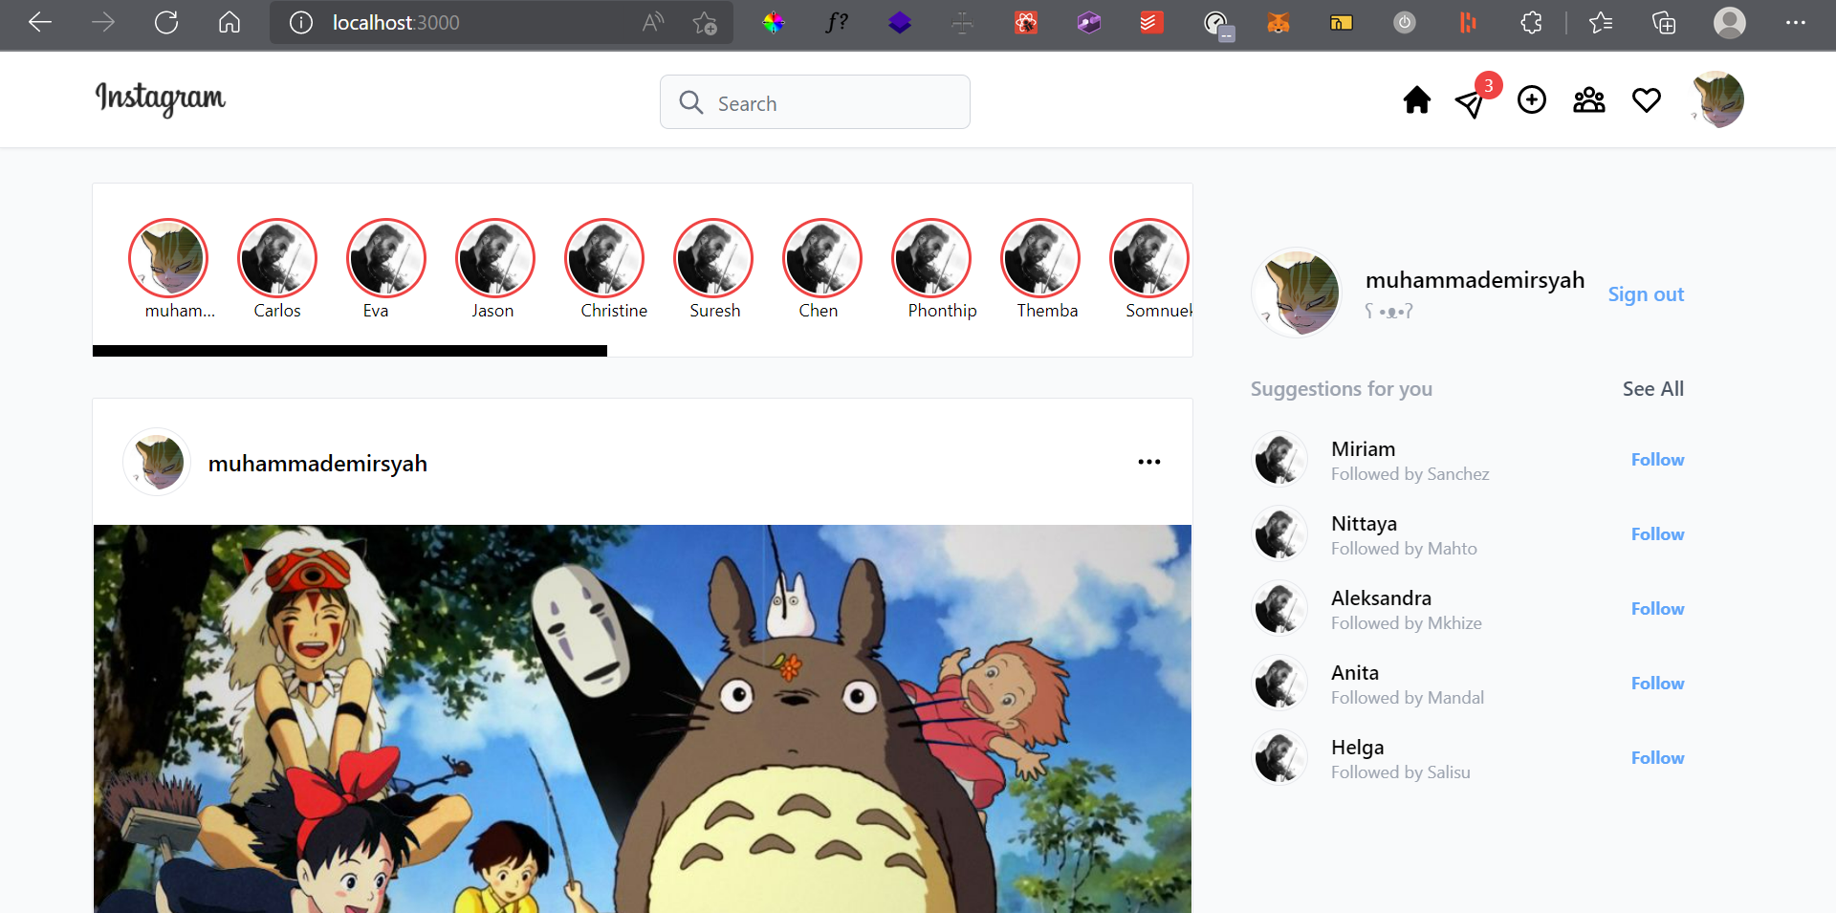
Task: Open the Home feed icon
Action: pos(1416,99)
